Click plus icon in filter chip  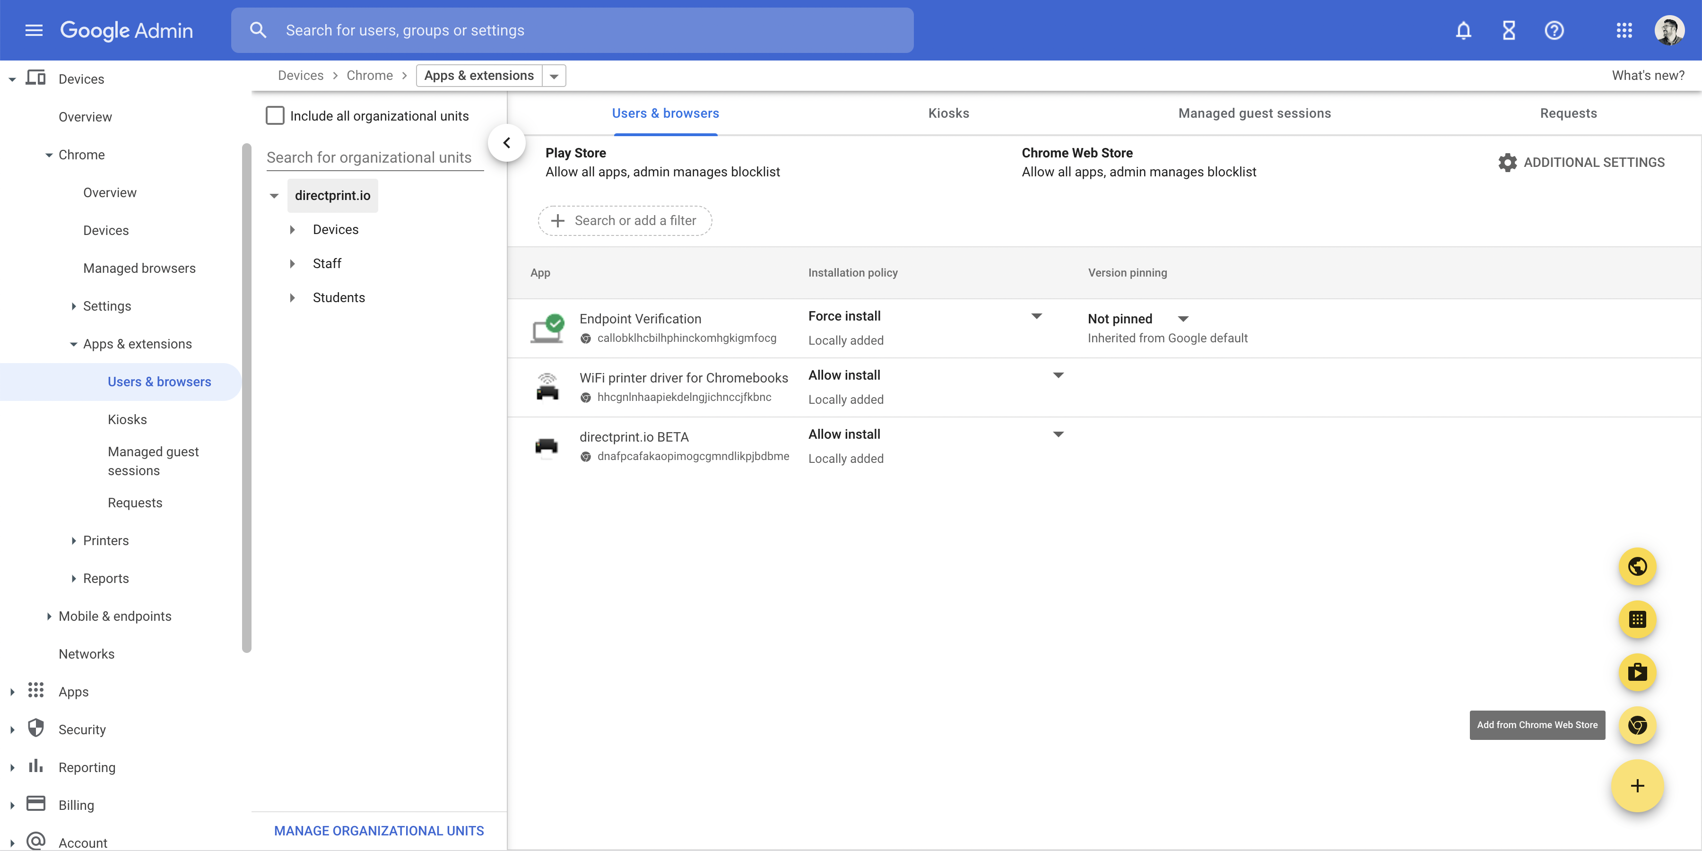click(x=558, y=221)
